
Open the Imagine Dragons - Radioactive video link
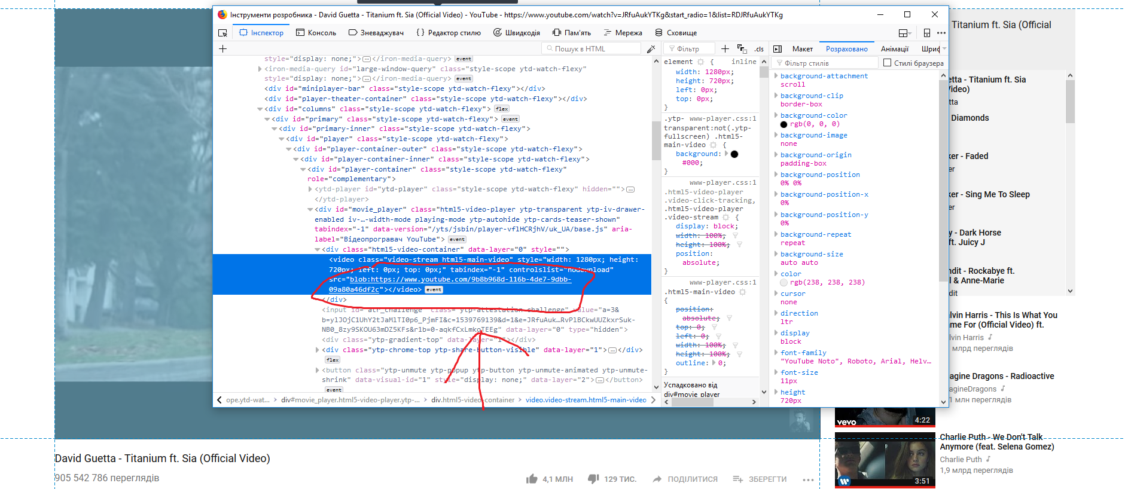pos(1001,376)
